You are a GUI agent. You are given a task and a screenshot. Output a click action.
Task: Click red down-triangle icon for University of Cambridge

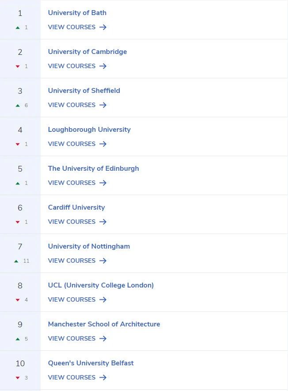pyautogui.click(x=18, y=66)
